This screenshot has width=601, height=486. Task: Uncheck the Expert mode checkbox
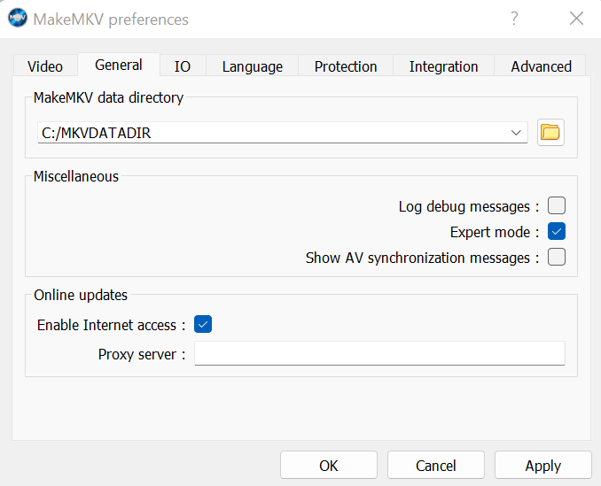click(556, 231)
